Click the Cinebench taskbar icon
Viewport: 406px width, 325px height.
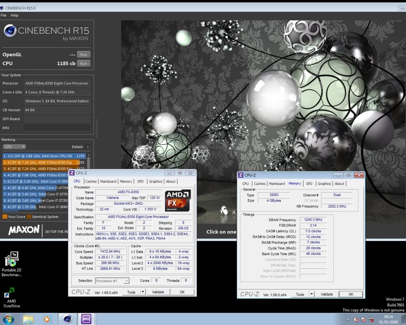(x=67, y=319)
